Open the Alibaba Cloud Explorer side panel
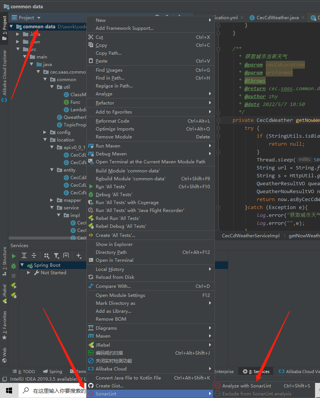Screen dimensions: 320x398 pos(4,76)
